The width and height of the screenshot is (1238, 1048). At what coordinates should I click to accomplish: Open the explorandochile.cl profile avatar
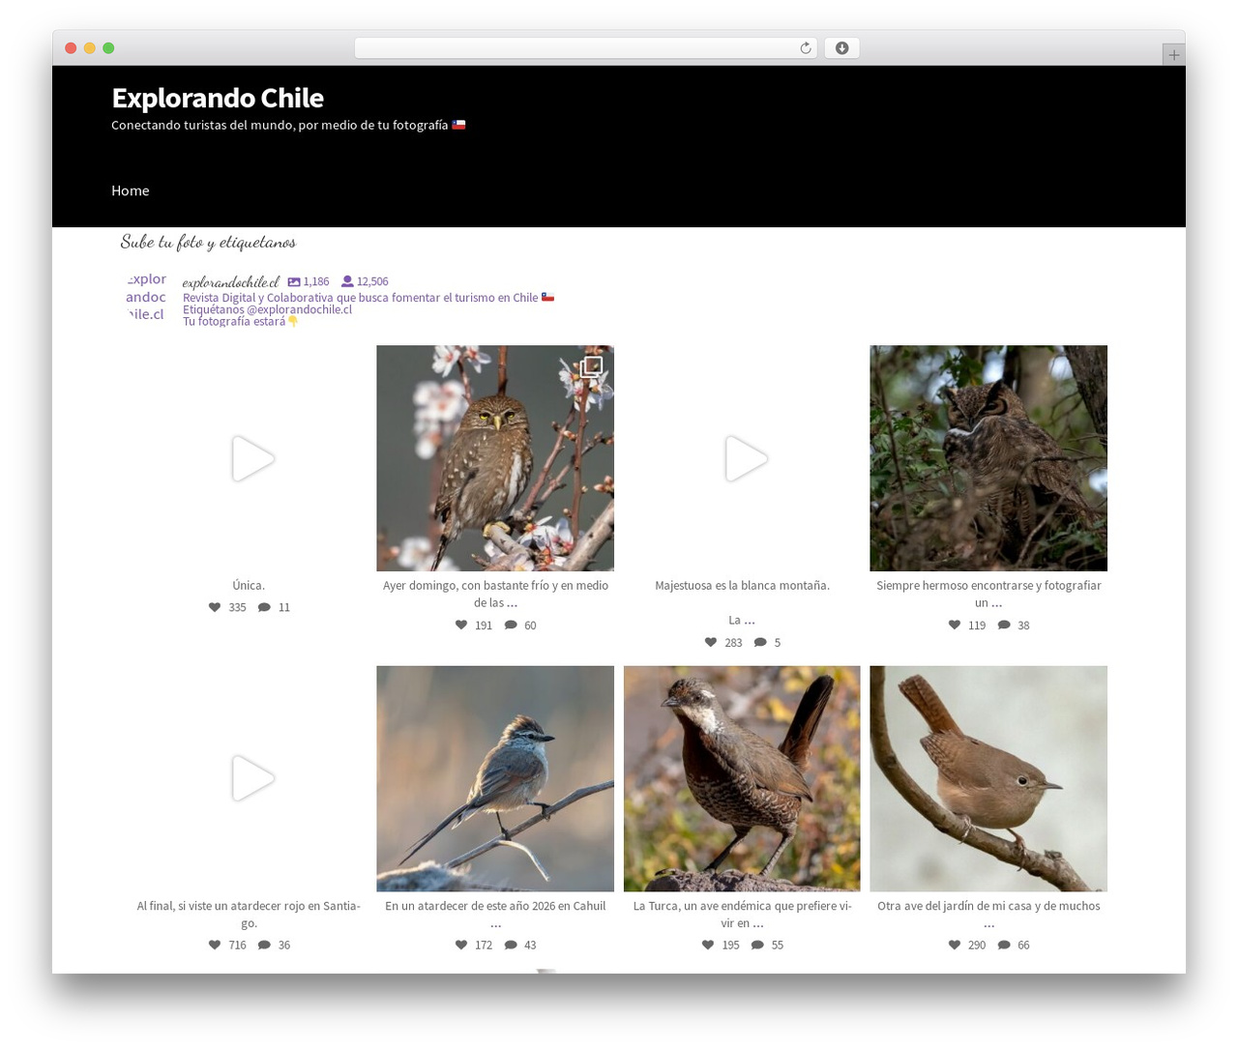tap(146, 297)
